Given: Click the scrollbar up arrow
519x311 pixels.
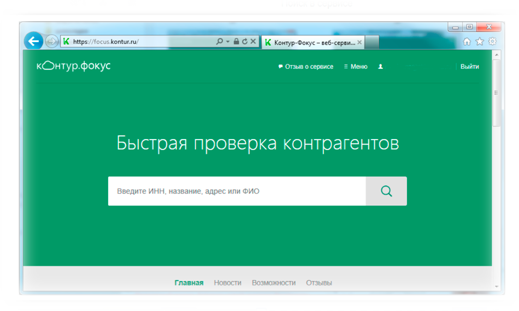Looking at the screenshot, I should [497, 55].
